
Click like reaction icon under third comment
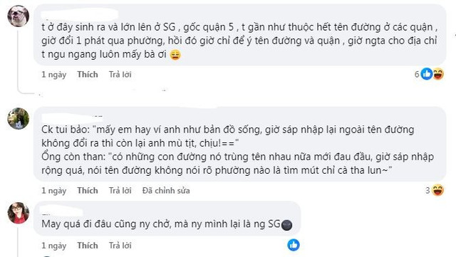(x=294, y=245)
